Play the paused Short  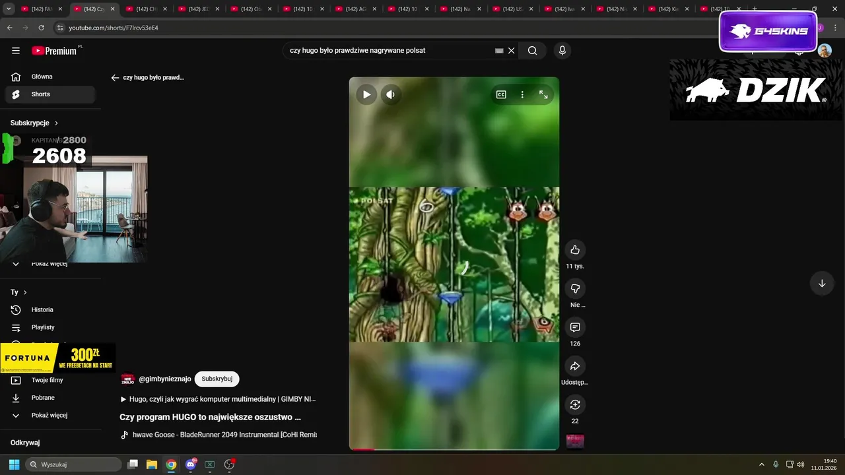click(366, 94)
